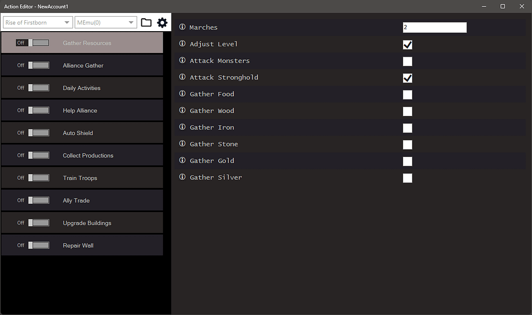Expand the MEmu(0) emulator dropdown
Image resolution: width=532 pixels, height=315 pixels.
click(105, 22)
